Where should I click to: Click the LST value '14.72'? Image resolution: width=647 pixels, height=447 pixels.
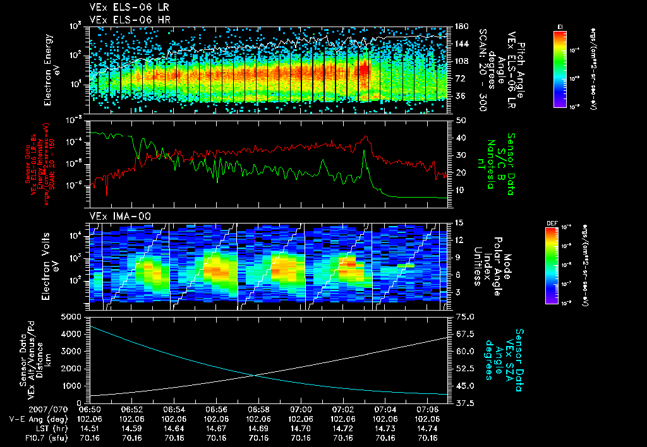click(x=343, y=429)
